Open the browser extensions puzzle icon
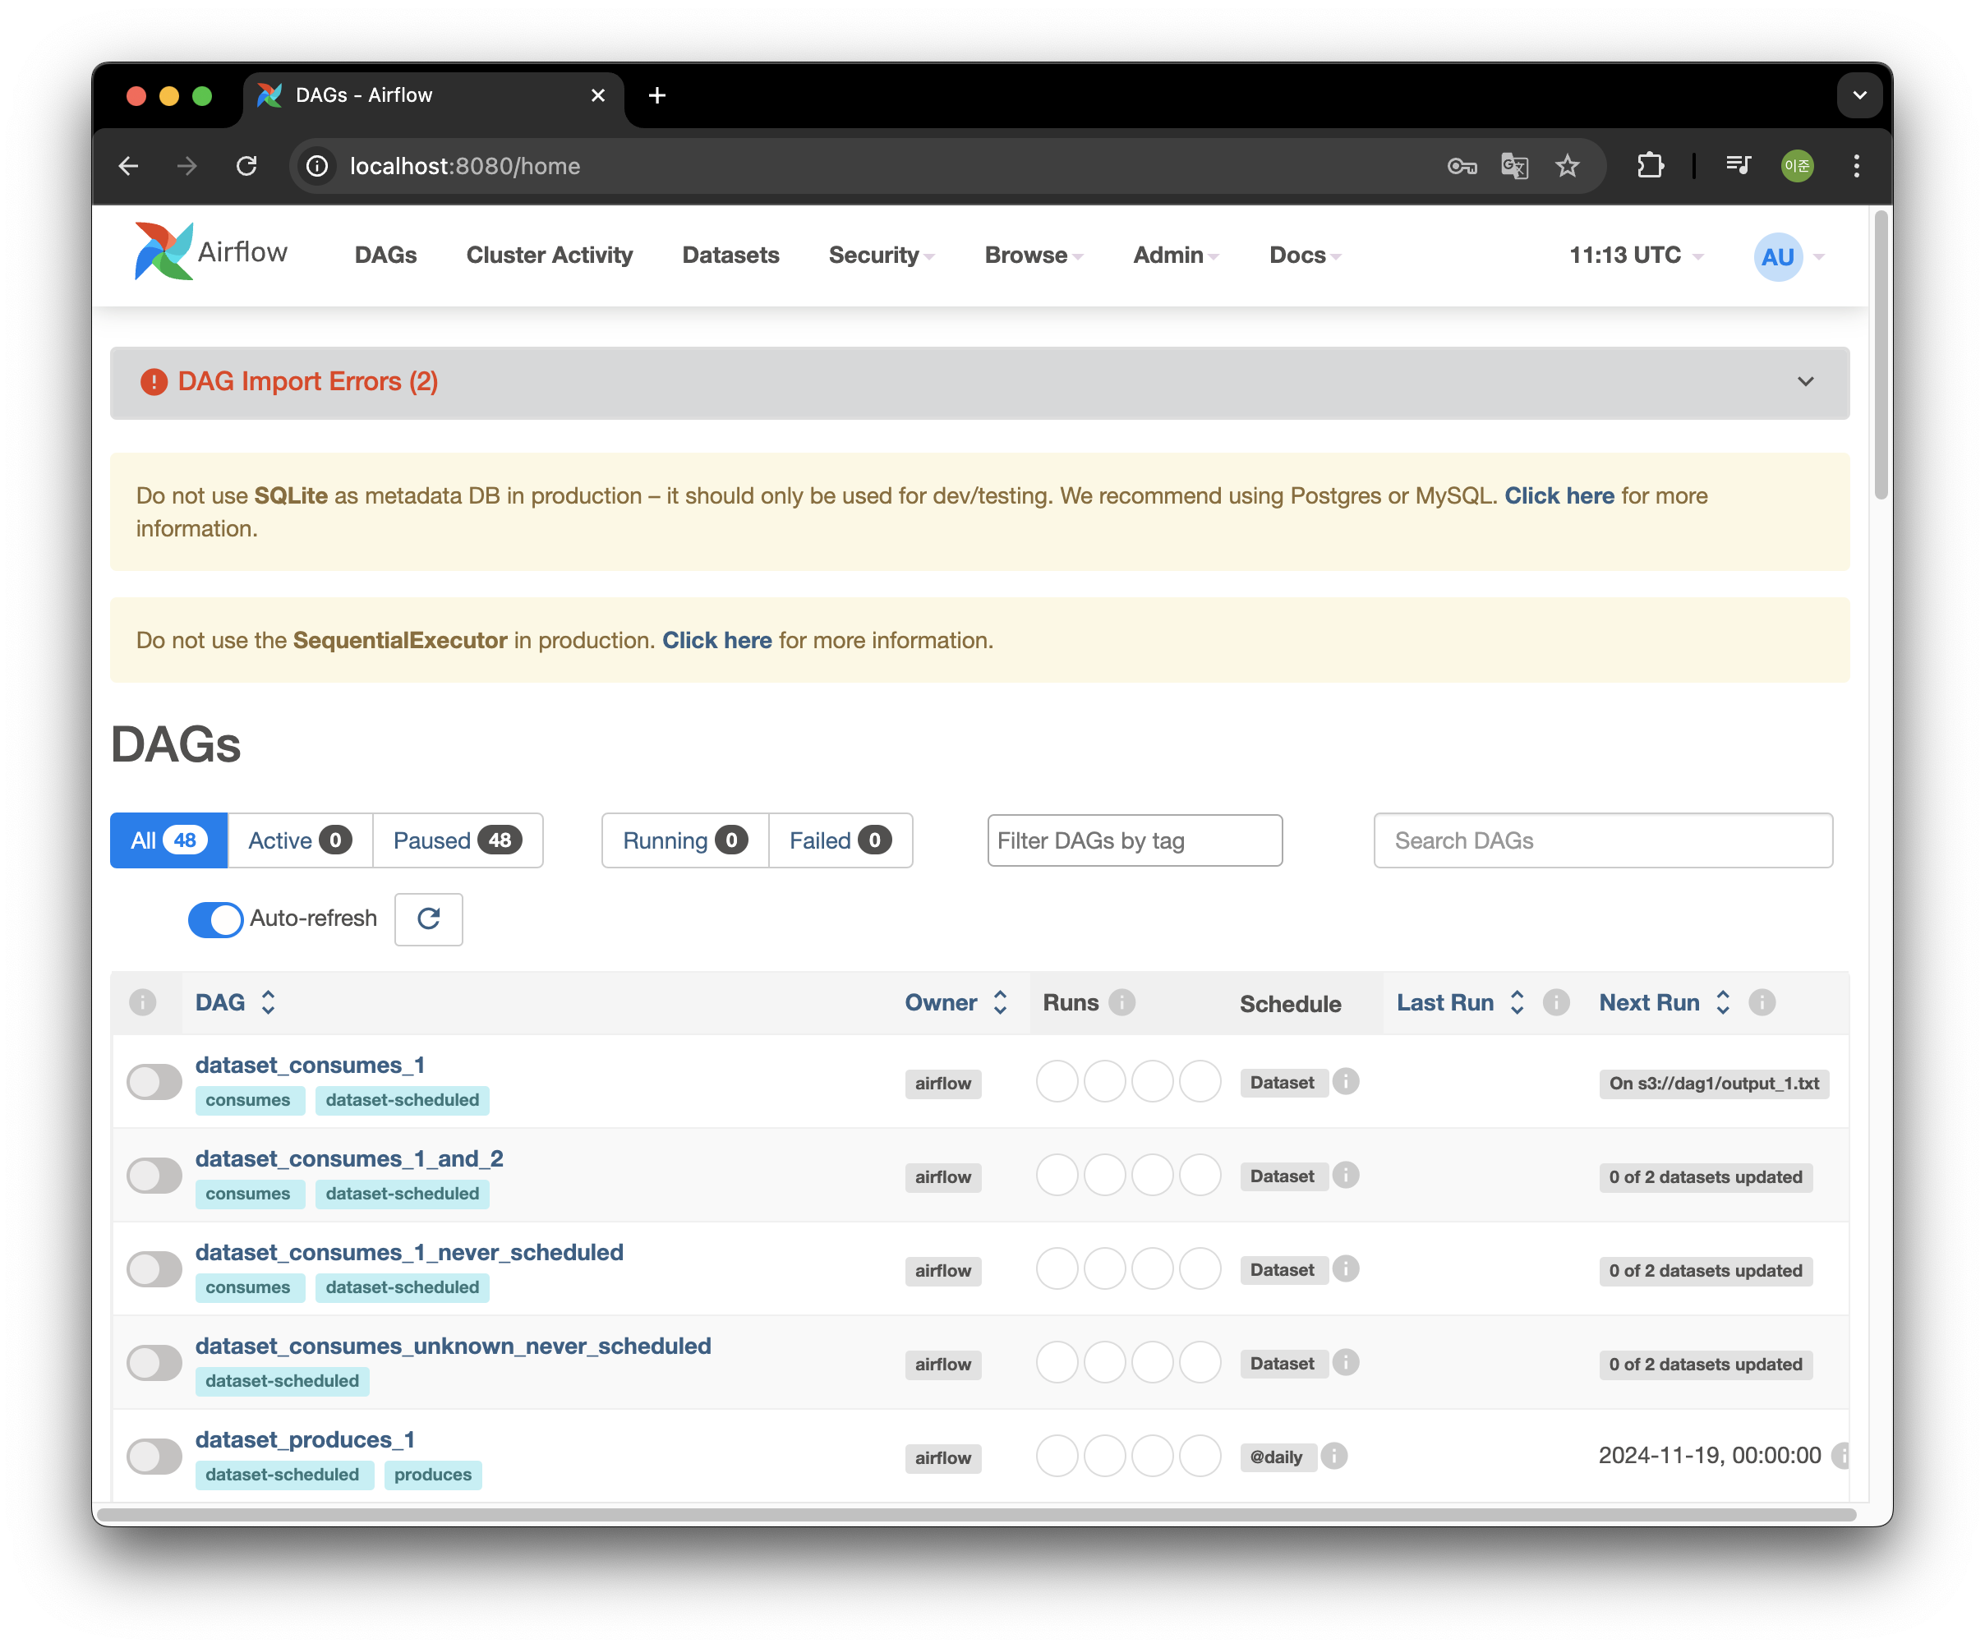 (1651, 166)
